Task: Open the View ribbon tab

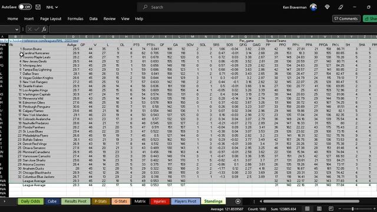Action: [125, 19]
